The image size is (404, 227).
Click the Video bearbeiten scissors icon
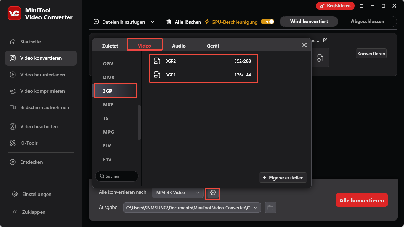point(13,126)
